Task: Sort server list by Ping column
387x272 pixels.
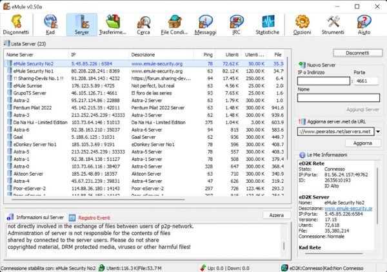Action: [204, 55]
